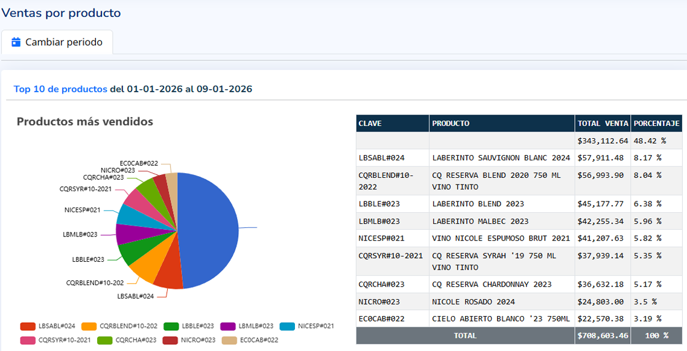Click the EC0CAB#022 tan legend swatch
Screen dimensions: 687x351
coord(229,340)
